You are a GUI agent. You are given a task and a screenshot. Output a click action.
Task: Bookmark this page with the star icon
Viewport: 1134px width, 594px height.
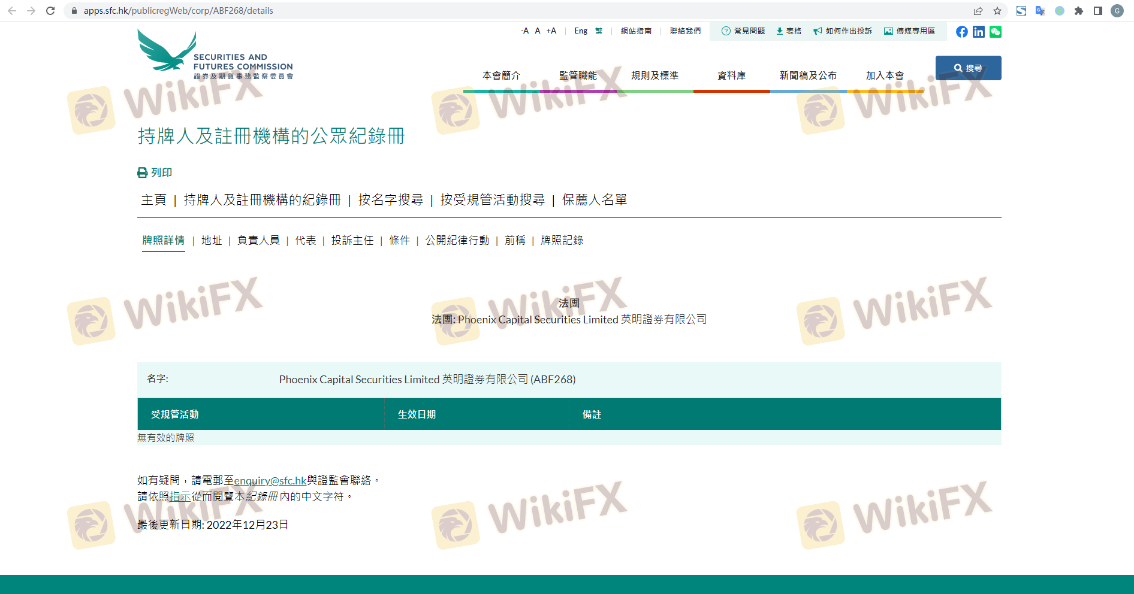pyautogui.click(x=997, y=11)
